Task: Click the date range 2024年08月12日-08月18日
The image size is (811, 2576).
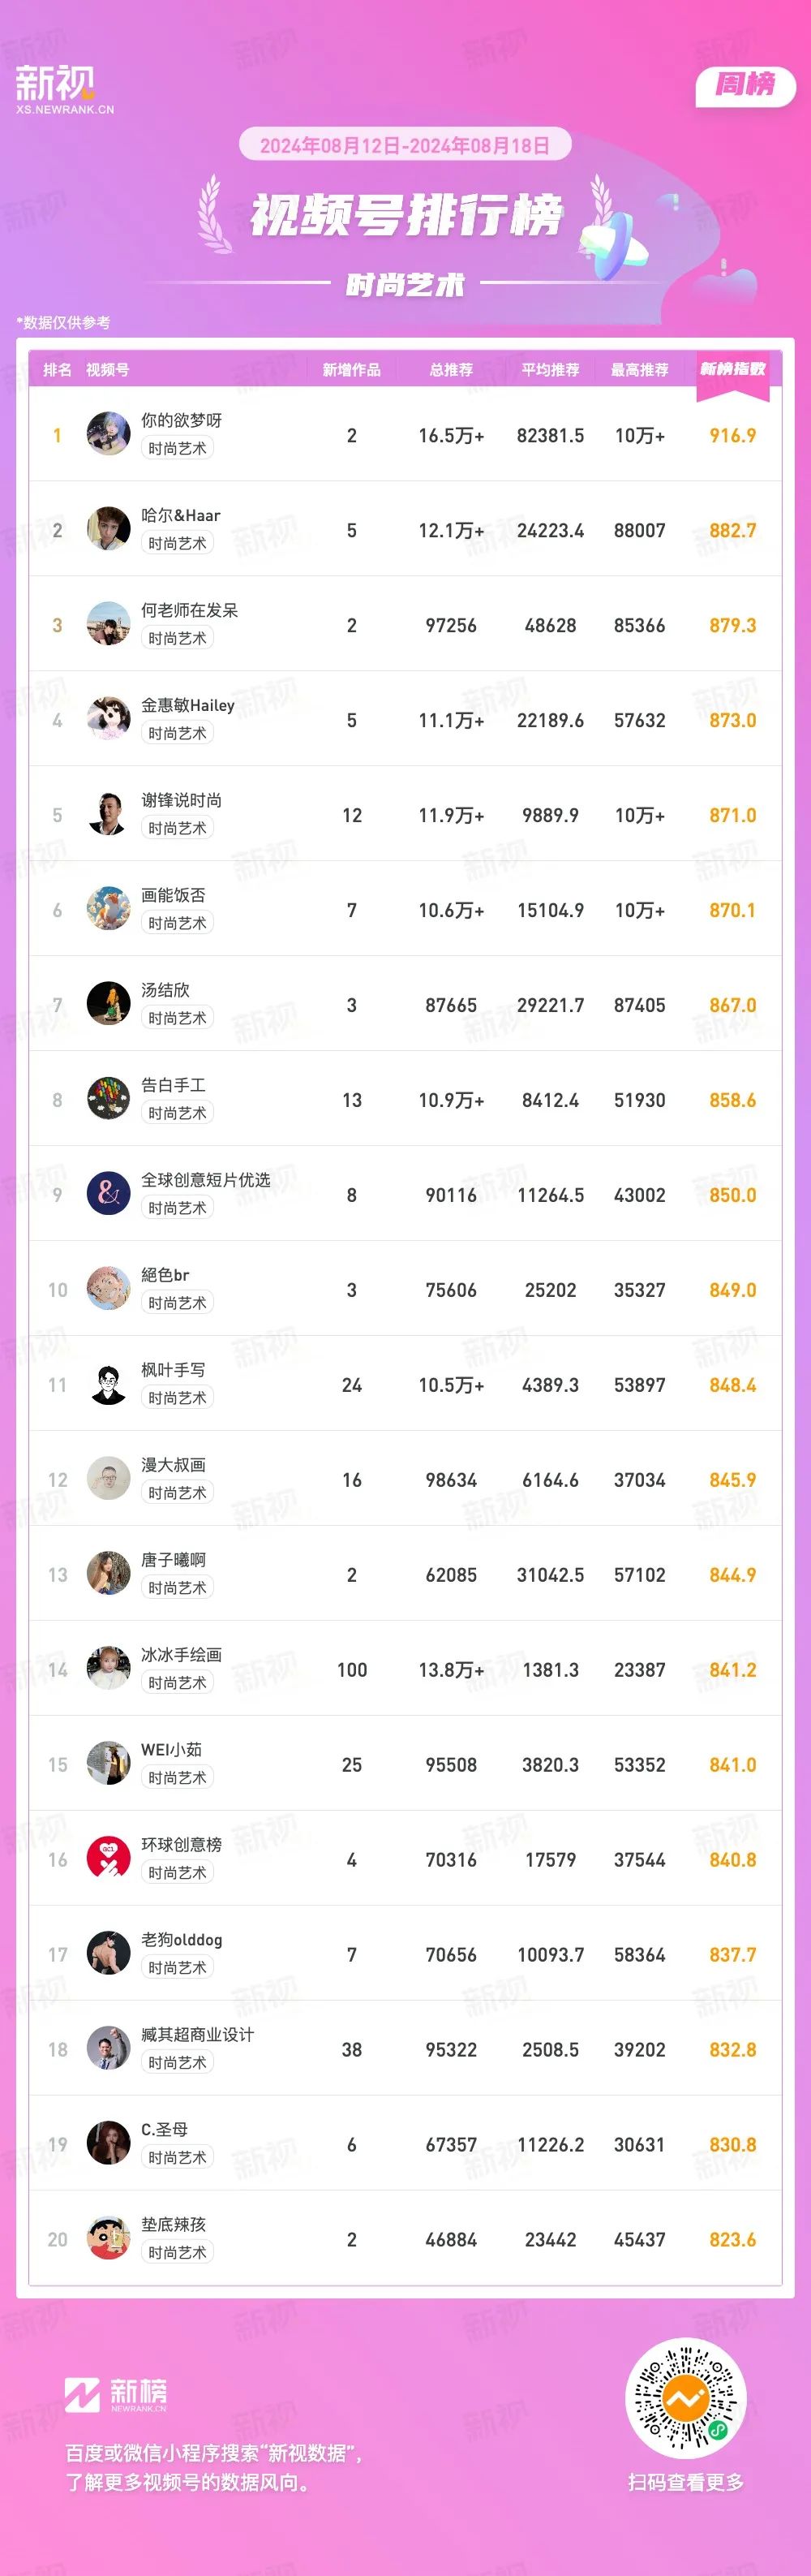Action: (405, 145)
